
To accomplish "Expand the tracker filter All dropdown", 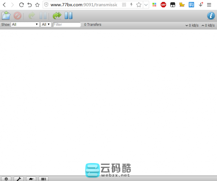I will 46,24.
